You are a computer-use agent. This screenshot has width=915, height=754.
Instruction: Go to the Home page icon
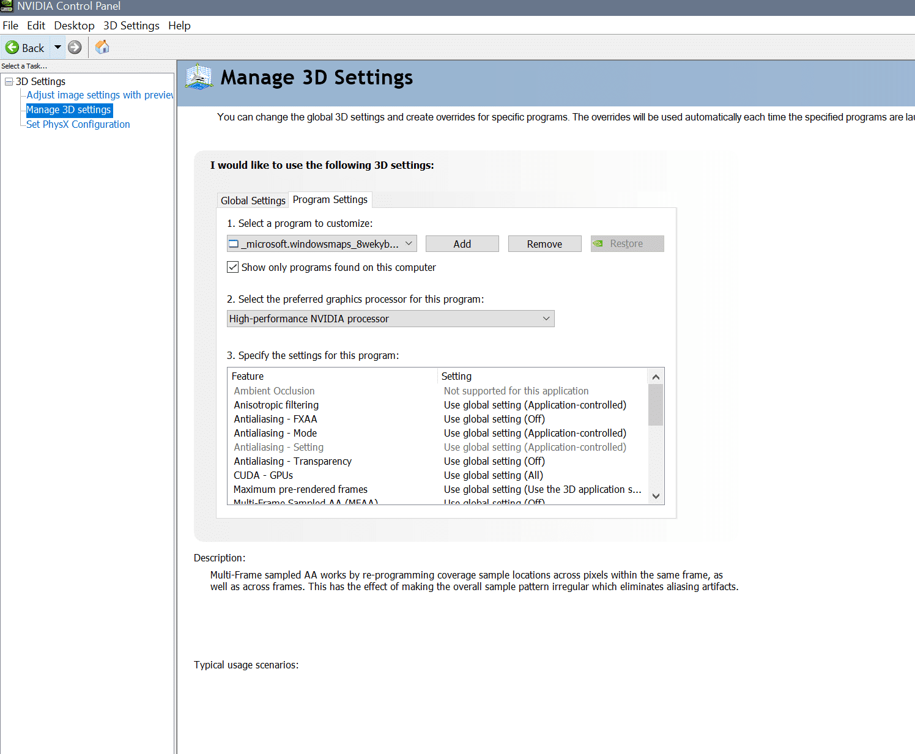point(102,47)
